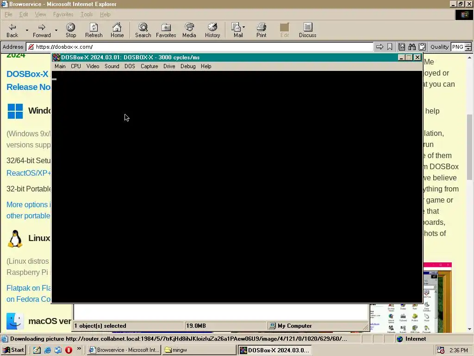Increase Quality with the up stepper arrow
Image resolution: width=474 pixels, height=356 pixels.
tap(468, 45)
